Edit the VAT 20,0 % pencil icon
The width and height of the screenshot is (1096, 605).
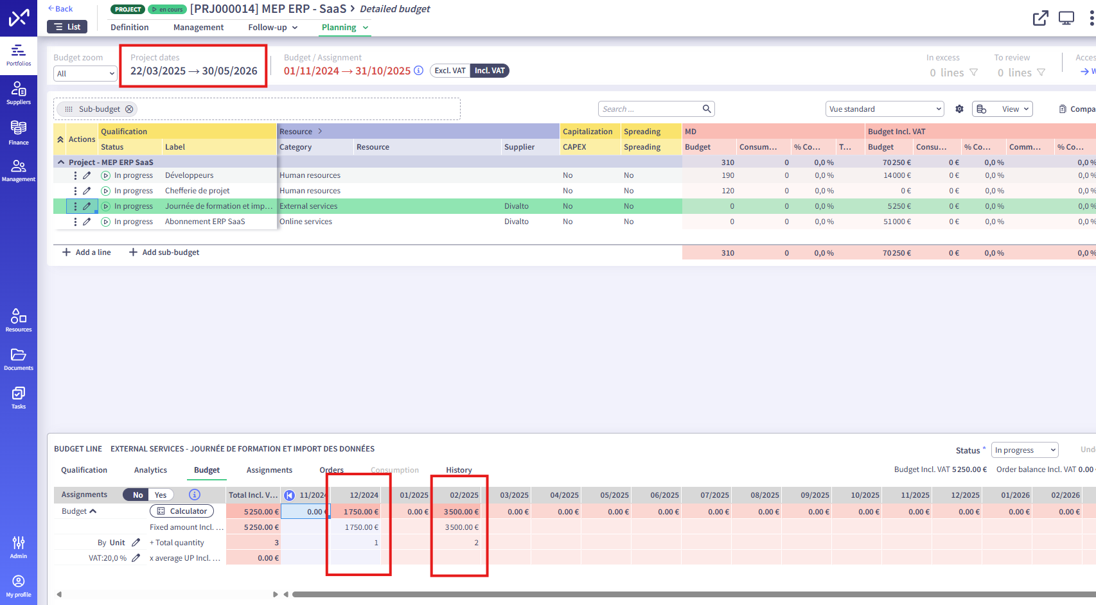[136, 558]
